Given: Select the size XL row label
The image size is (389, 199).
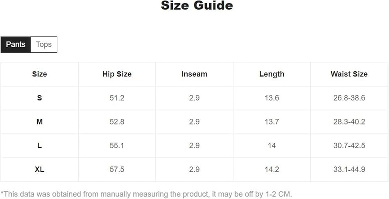Looking at the screenshot, I should [39, 170].
